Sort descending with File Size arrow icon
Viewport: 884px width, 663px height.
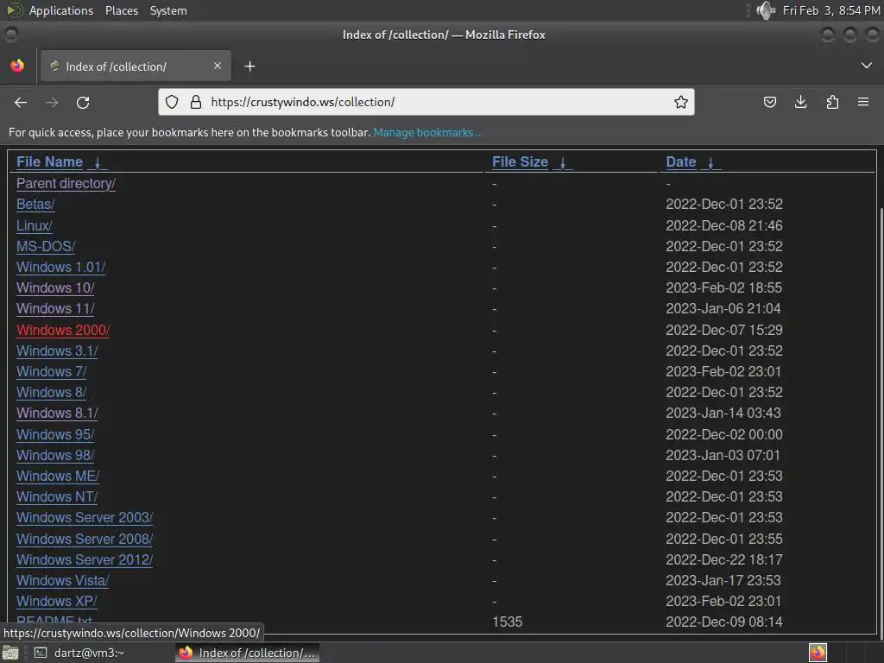[563, 163]
